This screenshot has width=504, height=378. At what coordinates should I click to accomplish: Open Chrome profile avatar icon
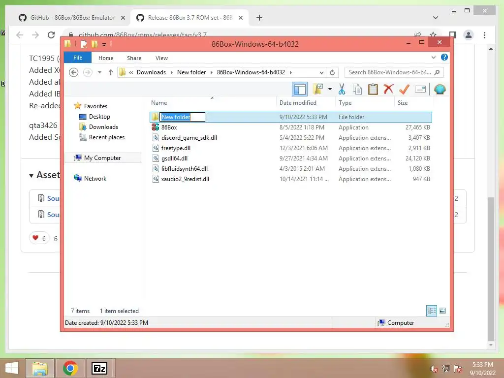(469, 35)
